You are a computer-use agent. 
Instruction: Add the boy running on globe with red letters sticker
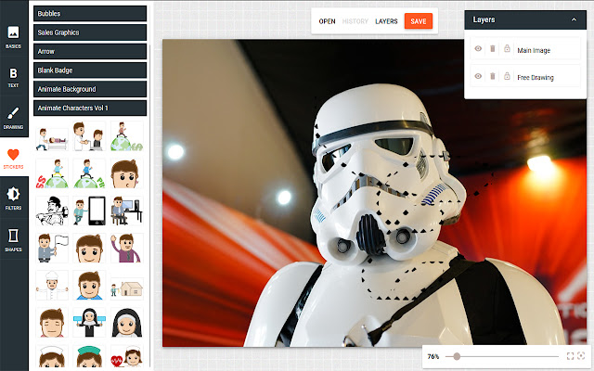click(x=52, y=173)
